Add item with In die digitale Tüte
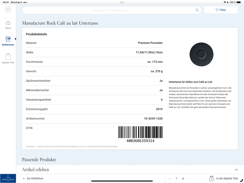 [224, 178]
